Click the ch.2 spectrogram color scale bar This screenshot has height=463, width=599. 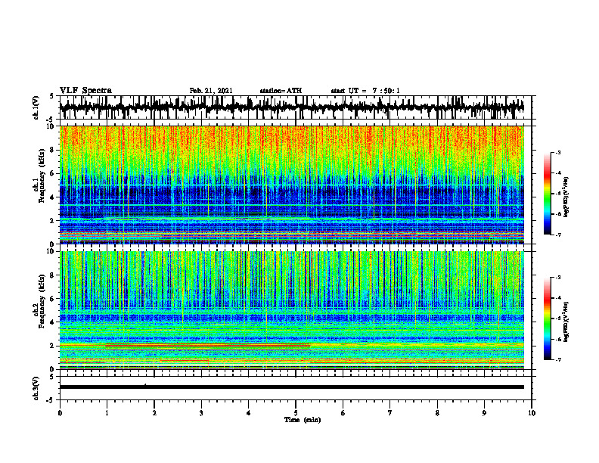(x=548, y=319)
